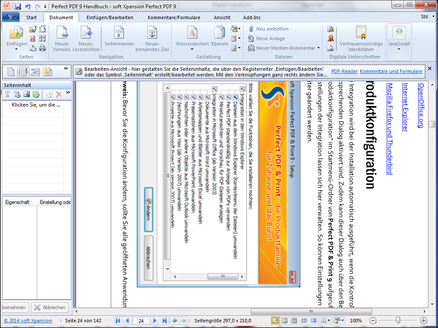
Task: Expand Seiteninhalt toolbar overflow chevron
Action: tap(68, 93)
